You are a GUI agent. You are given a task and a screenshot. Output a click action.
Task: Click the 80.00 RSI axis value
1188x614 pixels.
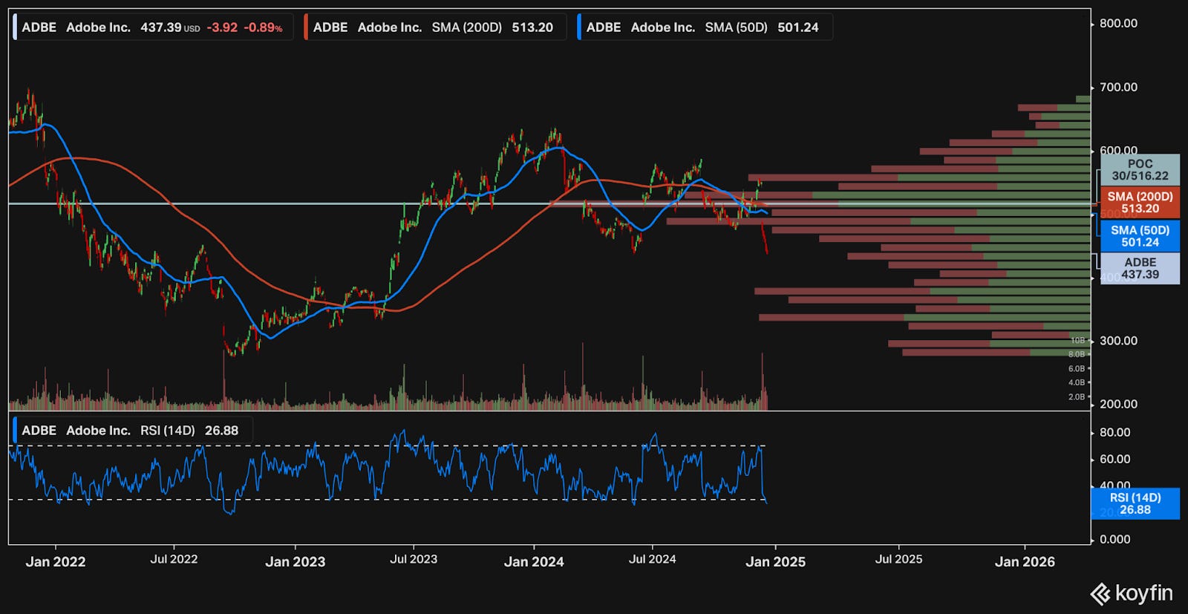(1114, 433)
